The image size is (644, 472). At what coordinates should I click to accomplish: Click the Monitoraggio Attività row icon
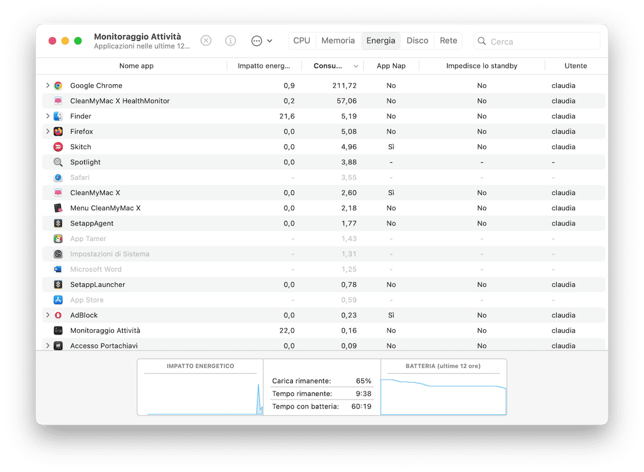(58, 331)
